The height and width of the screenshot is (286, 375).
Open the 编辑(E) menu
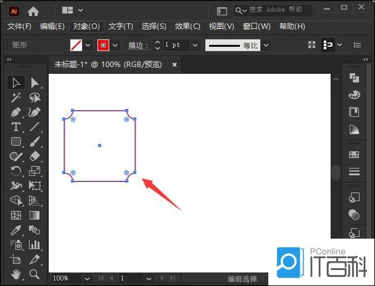click(52, 26)
